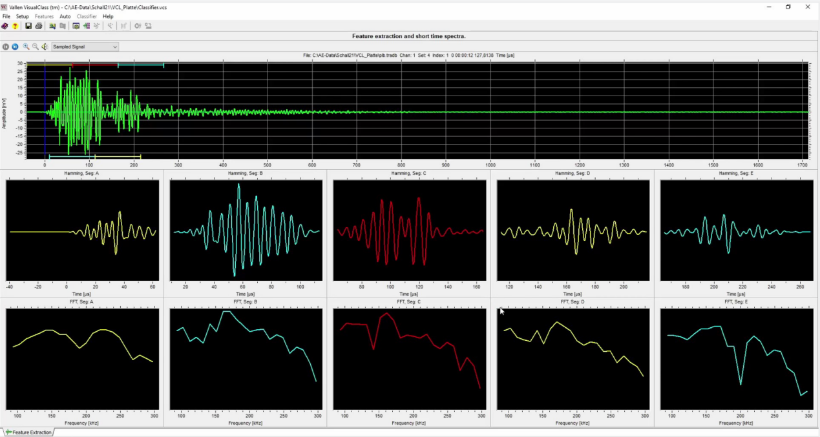This screenshot has width=820, height=437.
Task: Click the Save (floppy disk) toolbar icon
Action: 28,26
